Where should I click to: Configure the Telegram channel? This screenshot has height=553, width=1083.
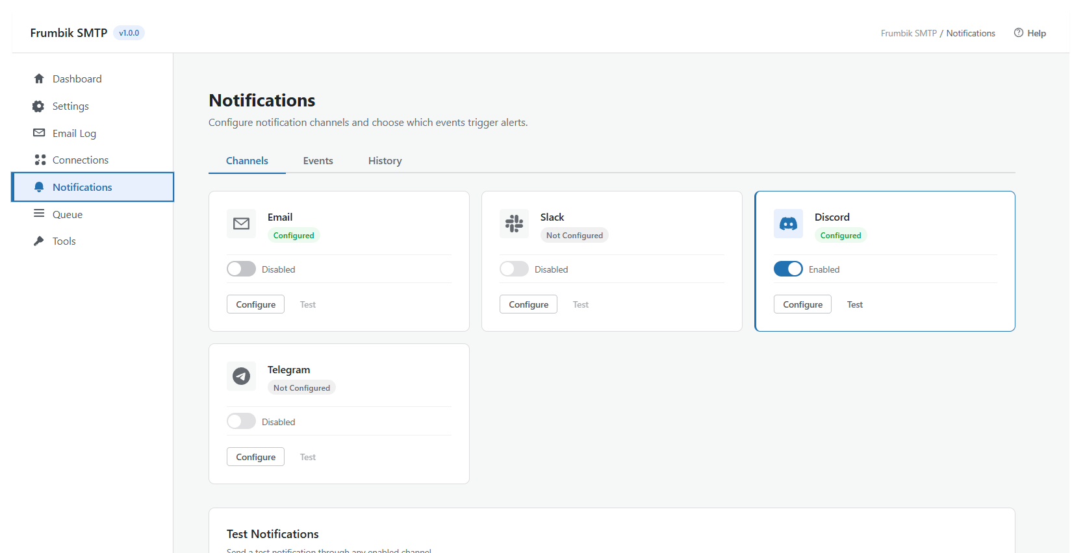pyautogui.click(x=255, y=457)
